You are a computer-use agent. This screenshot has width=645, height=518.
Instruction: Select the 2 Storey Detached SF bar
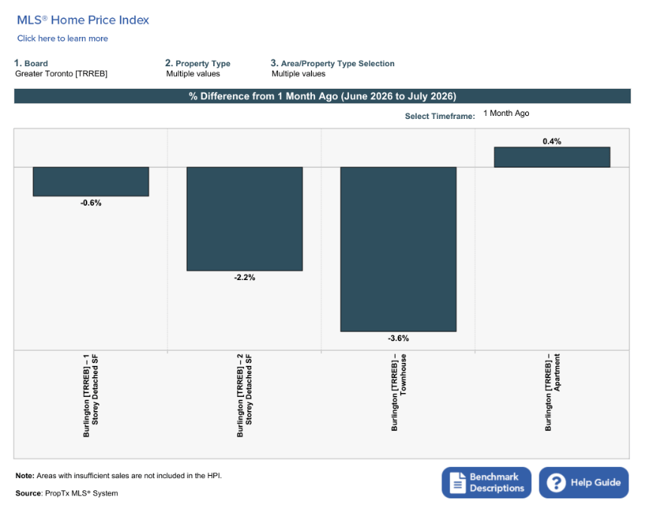click(245, 218)
